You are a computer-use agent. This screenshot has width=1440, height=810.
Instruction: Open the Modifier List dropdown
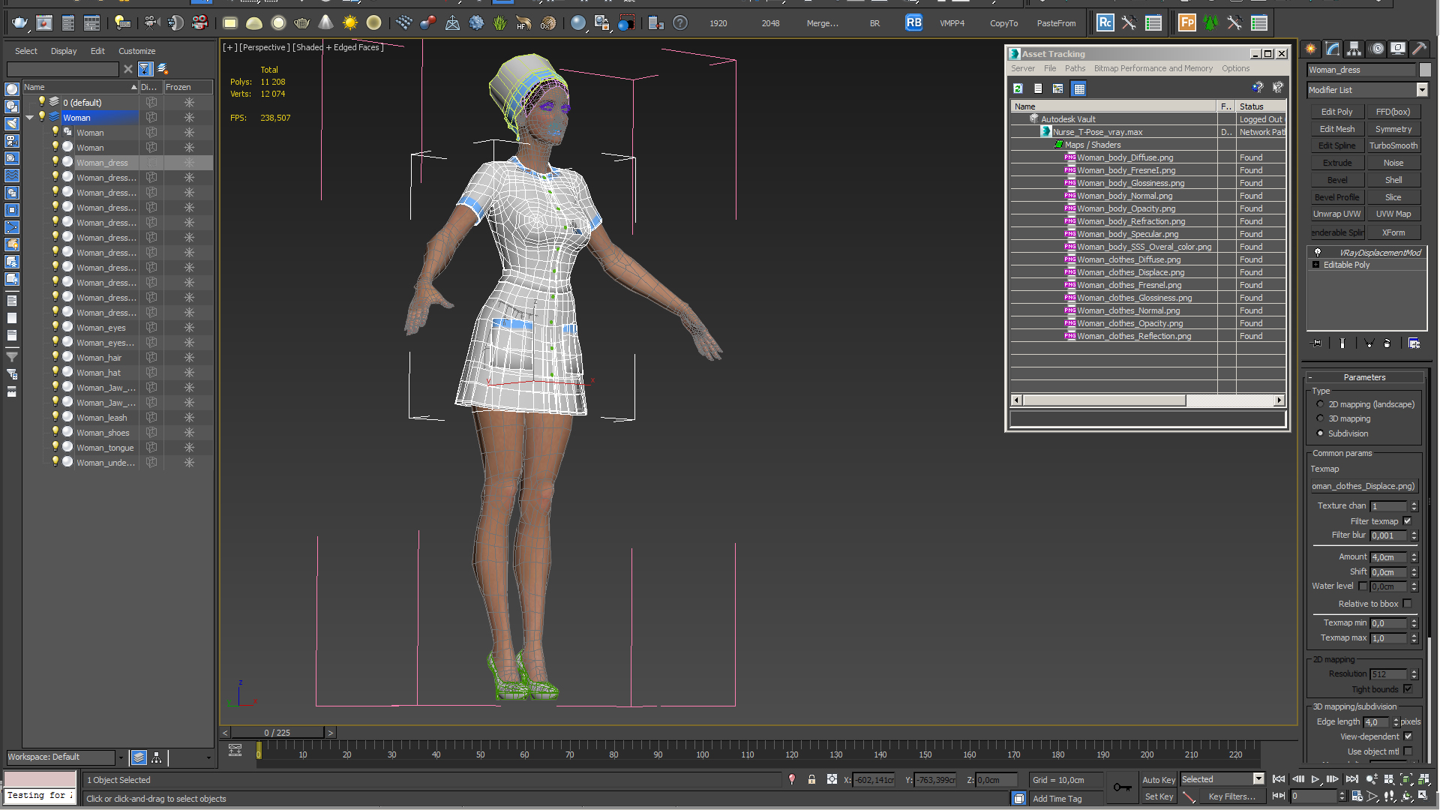pyautogui.click(x=1421, y=90)
